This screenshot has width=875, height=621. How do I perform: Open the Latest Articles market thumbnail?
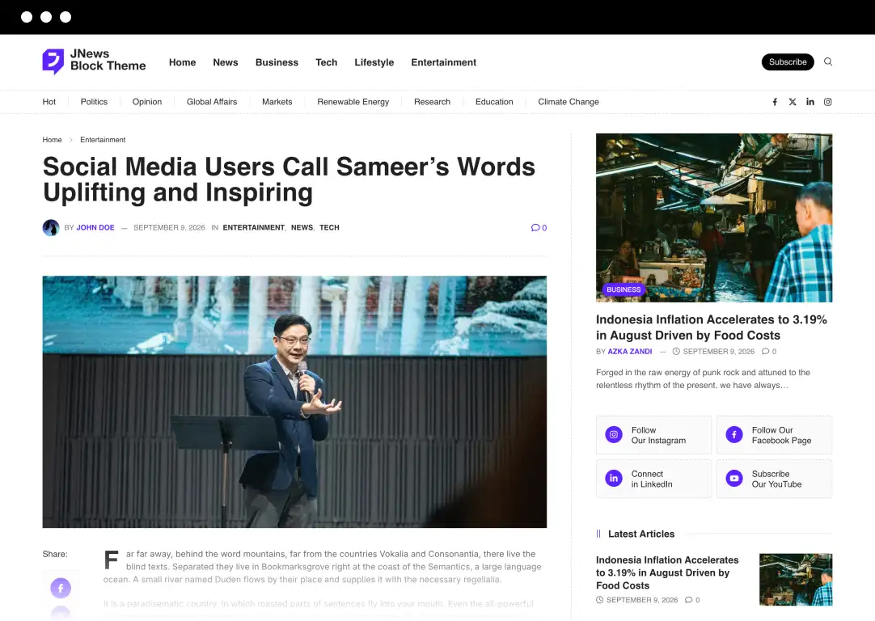(796, 580)
